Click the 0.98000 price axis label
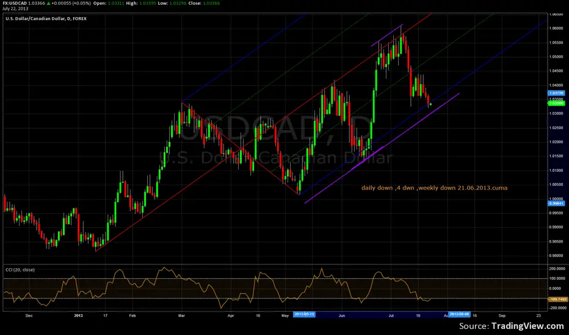This screenshot has width=569, height=335. click(556, 255)
